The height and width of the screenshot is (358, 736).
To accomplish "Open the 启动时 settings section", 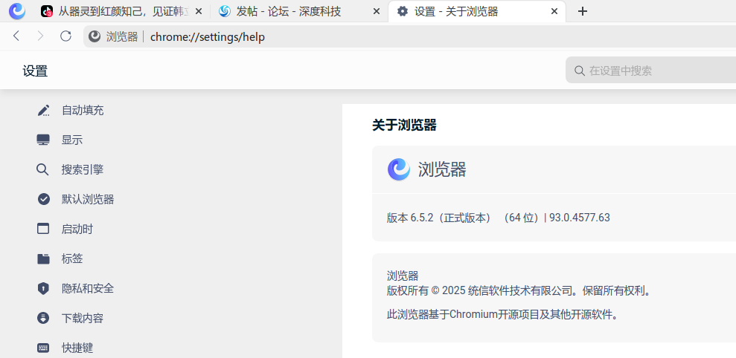I will 77,230.
